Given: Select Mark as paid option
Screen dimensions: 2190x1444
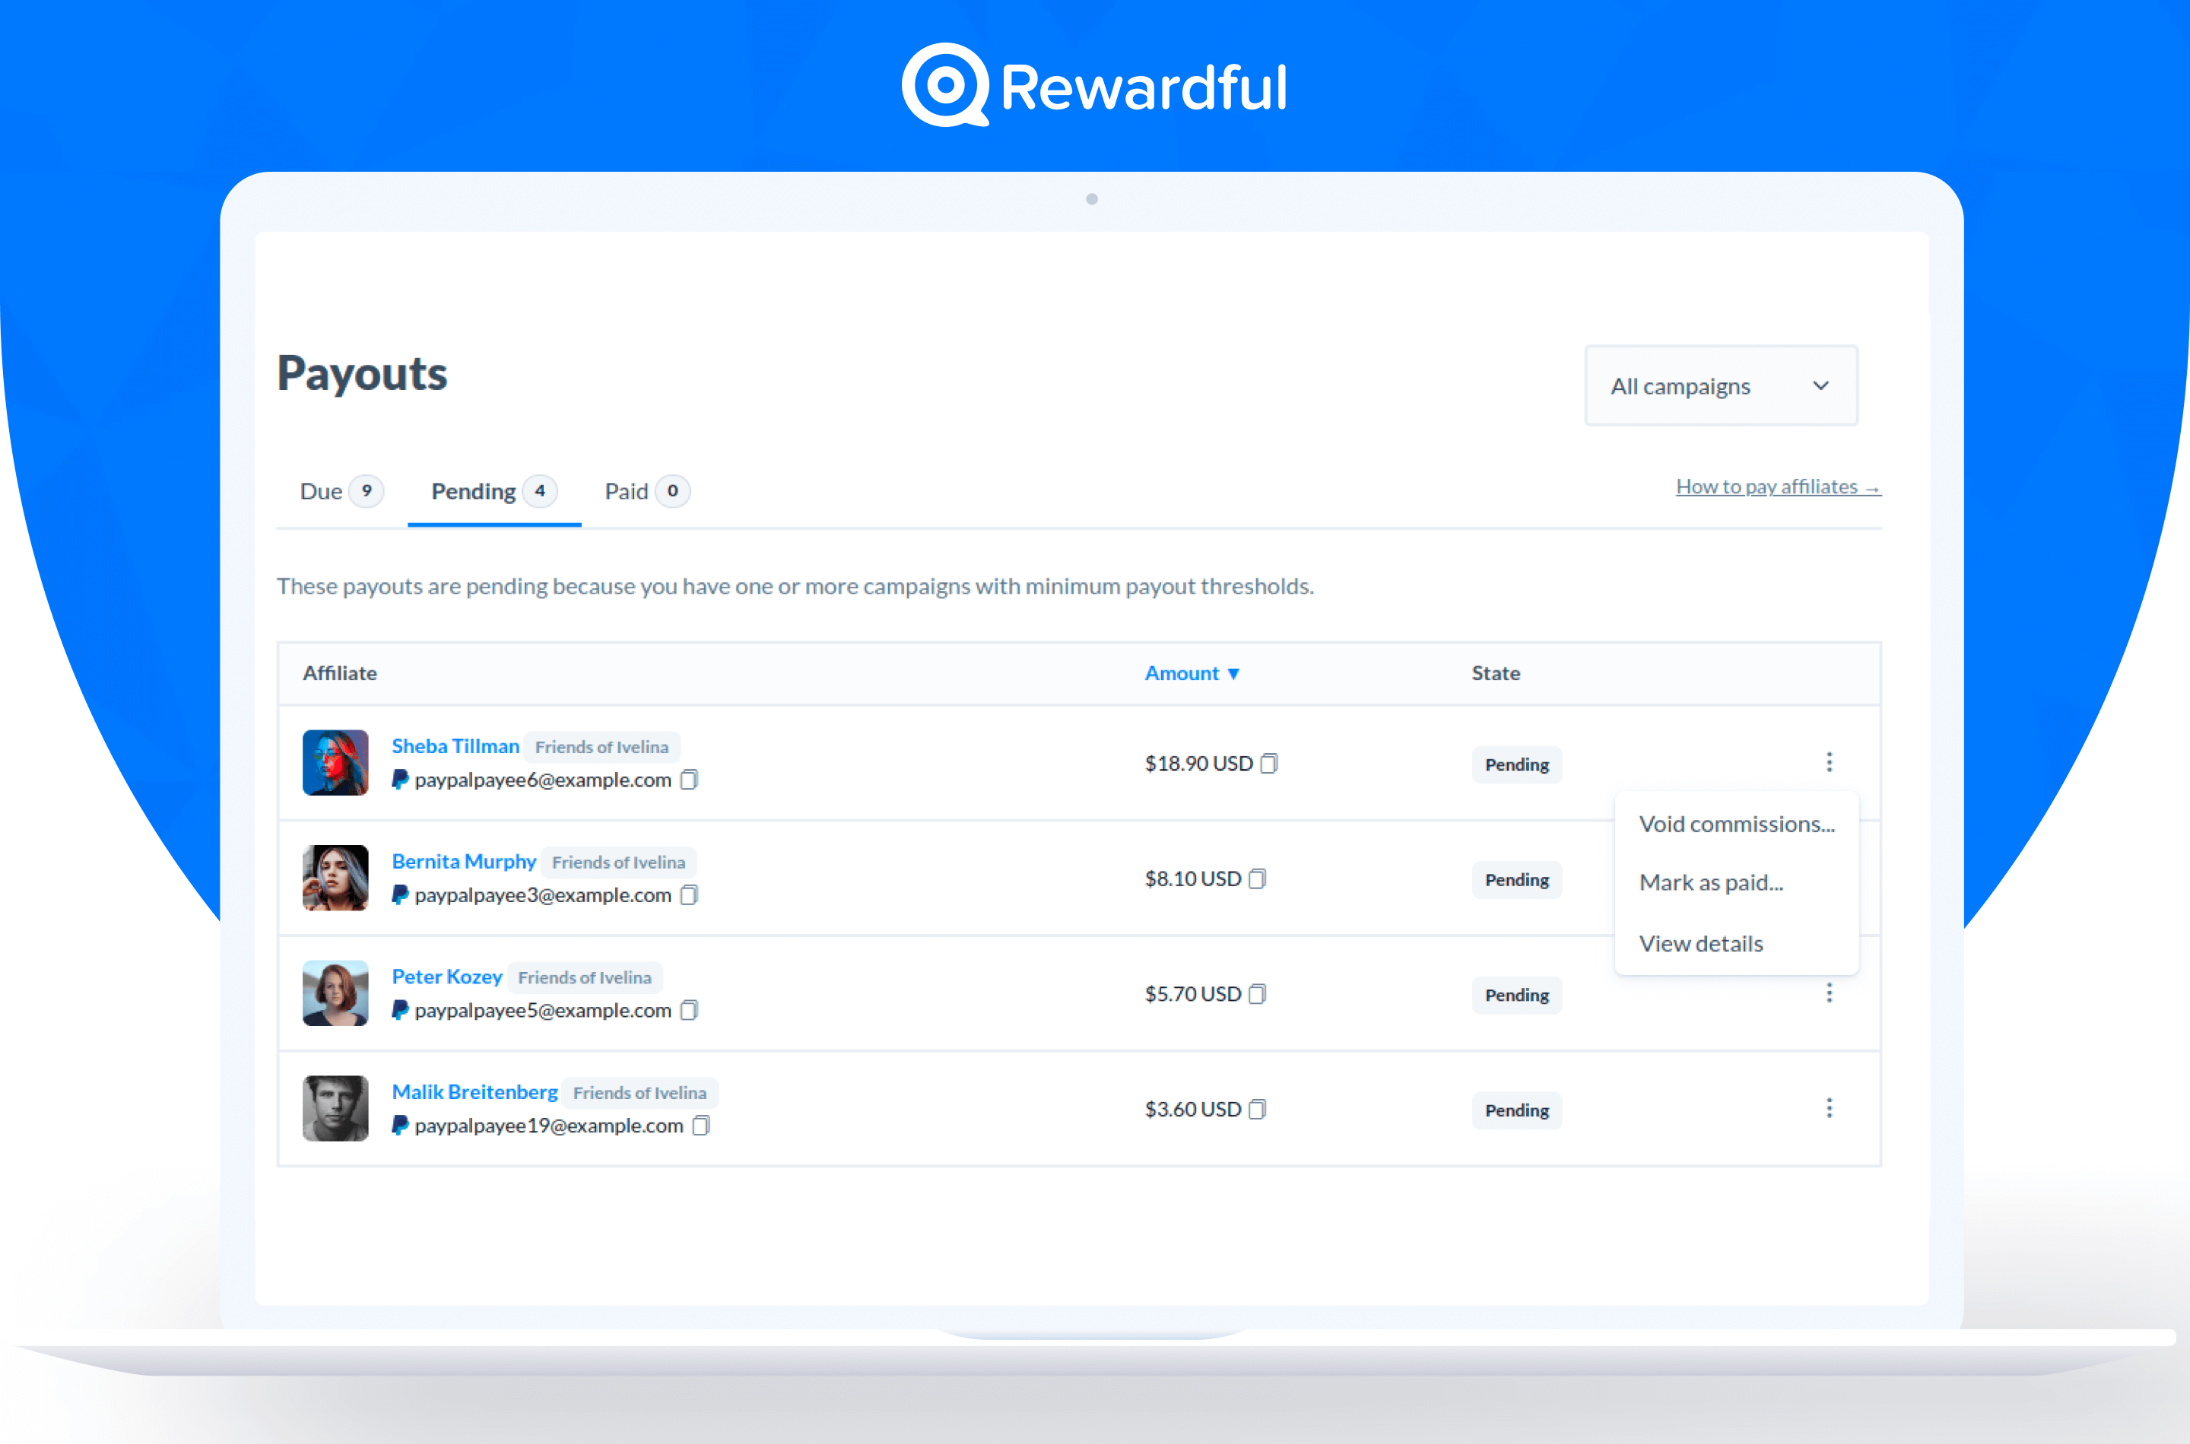Looking at the screenshot, I should [1711, 882].
